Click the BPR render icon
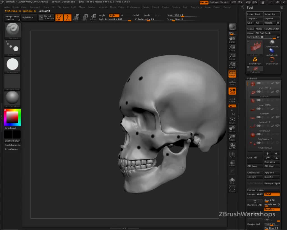The height and width of the screenshot is (230, 287). [x=232, y=27]
